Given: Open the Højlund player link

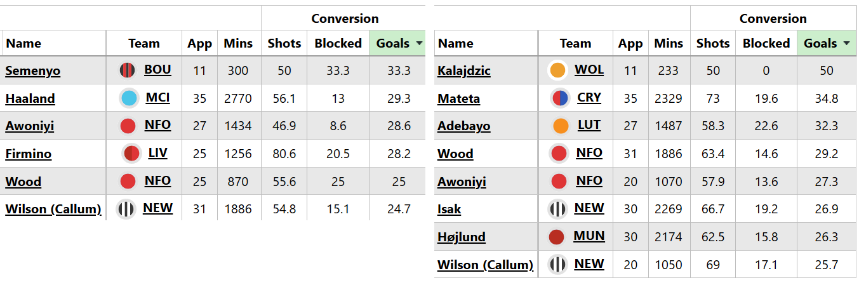Looking at the screenshot, I should point(462,237).
